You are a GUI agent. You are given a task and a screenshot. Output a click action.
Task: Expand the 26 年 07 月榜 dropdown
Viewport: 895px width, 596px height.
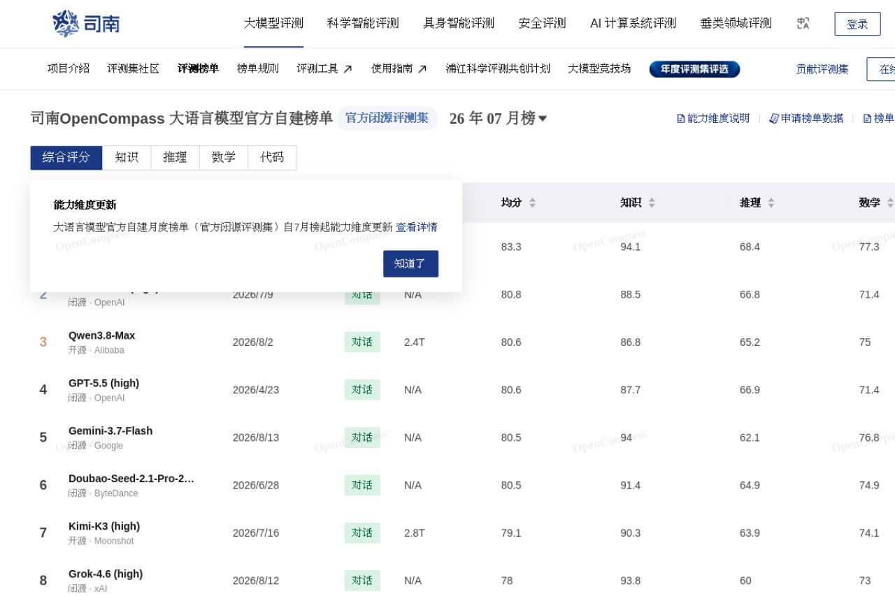(x=498, y=119)
